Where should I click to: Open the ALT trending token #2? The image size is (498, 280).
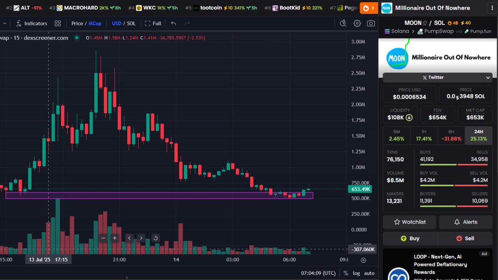click(24, 8)
